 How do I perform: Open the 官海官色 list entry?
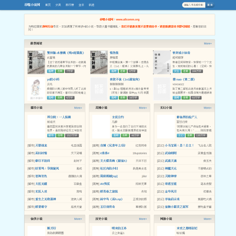point(41,176)
